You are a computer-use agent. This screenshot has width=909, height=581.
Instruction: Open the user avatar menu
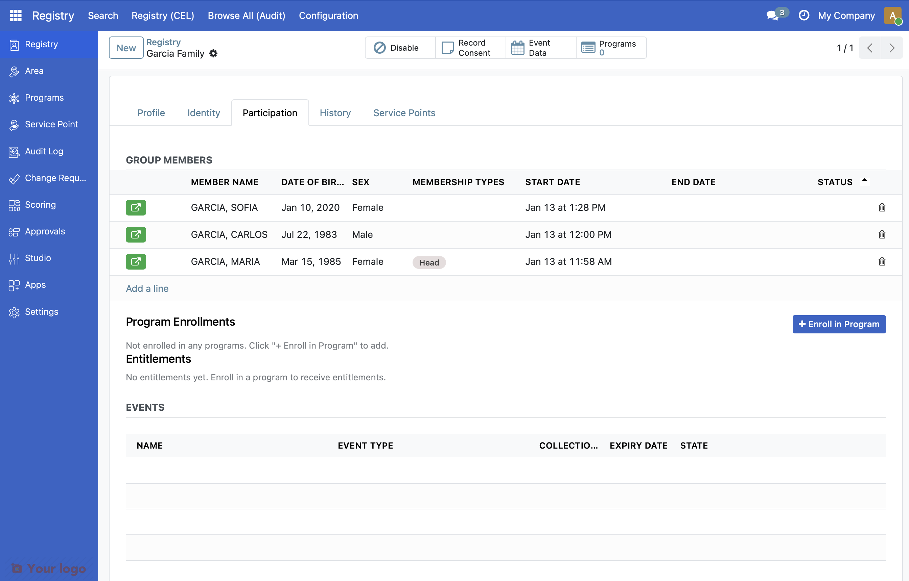(x=892, y=16)
